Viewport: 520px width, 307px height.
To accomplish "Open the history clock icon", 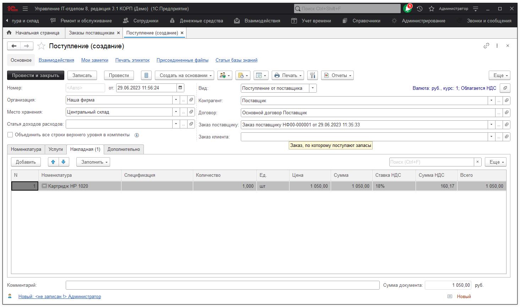I will click(419, 9).
